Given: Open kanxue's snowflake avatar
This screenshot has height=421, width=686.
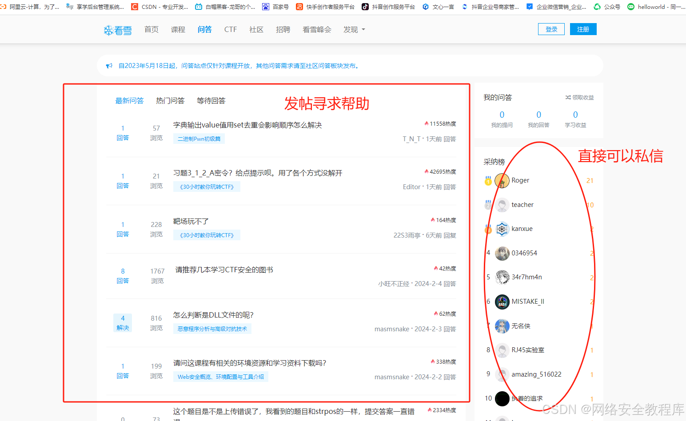Looking at the screenshot, I should (x=502, y=229).
